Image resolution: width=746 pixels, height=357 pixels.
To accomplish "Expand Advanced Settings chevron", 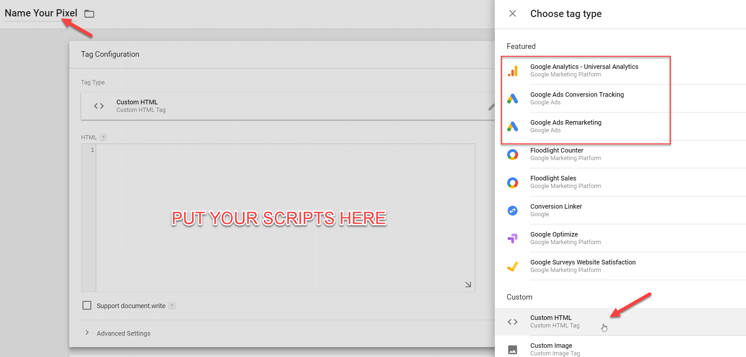I will pyautogui.click(x=87, y=333).
